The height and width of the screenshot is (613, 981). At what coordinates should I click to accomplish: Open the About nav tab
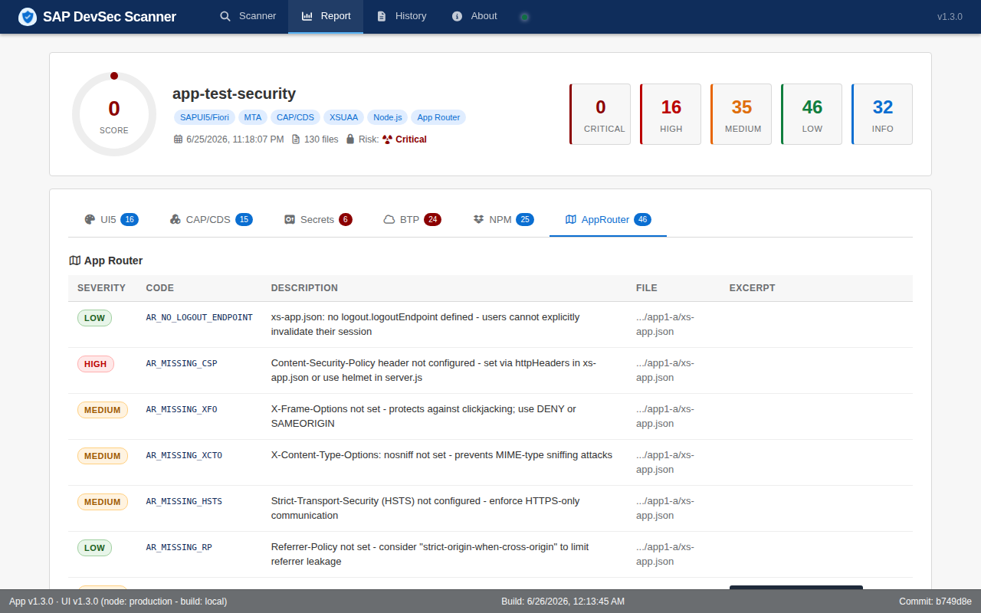coord(474,16)
